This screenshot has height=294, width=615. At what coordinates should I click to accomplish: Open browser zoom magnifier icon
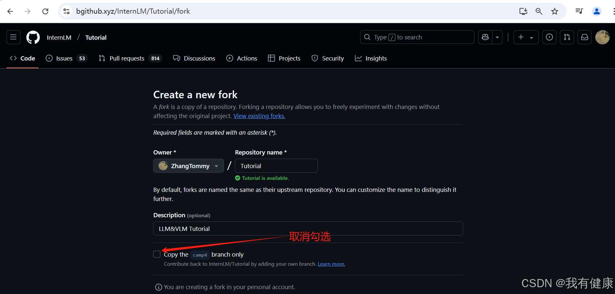(539, 11)
